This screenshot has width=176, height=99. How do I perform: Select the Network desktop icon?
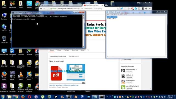[4, 28]
